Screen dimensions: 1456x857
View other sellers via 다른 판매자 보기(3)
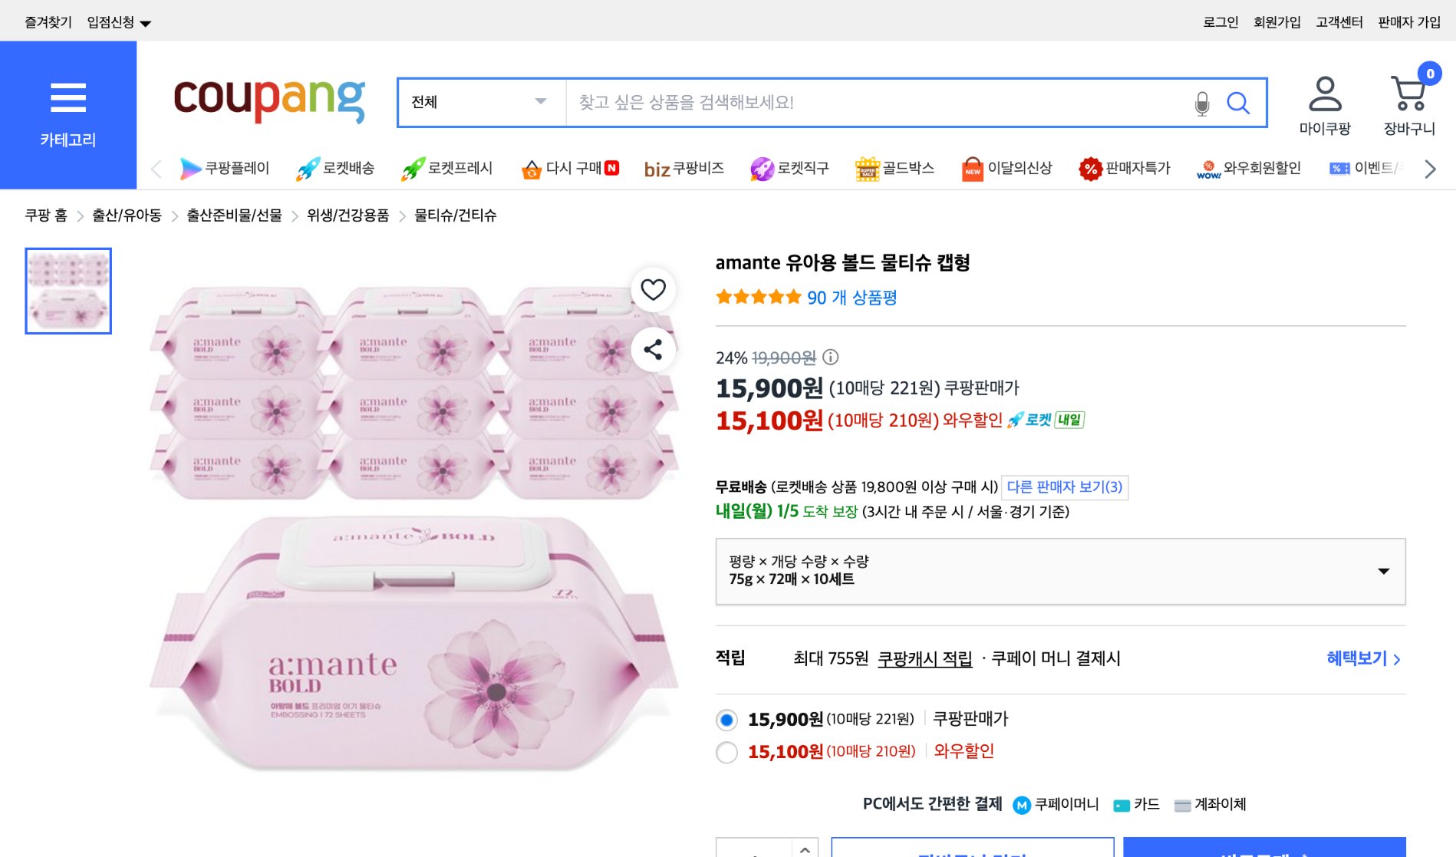(1064, 488)
